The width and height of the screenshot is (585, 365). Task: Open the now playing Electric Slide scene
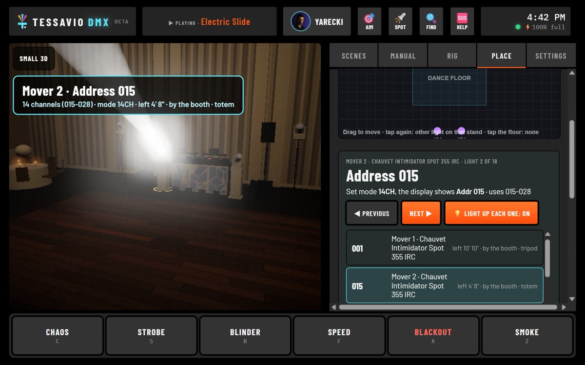tap(209, 21)
